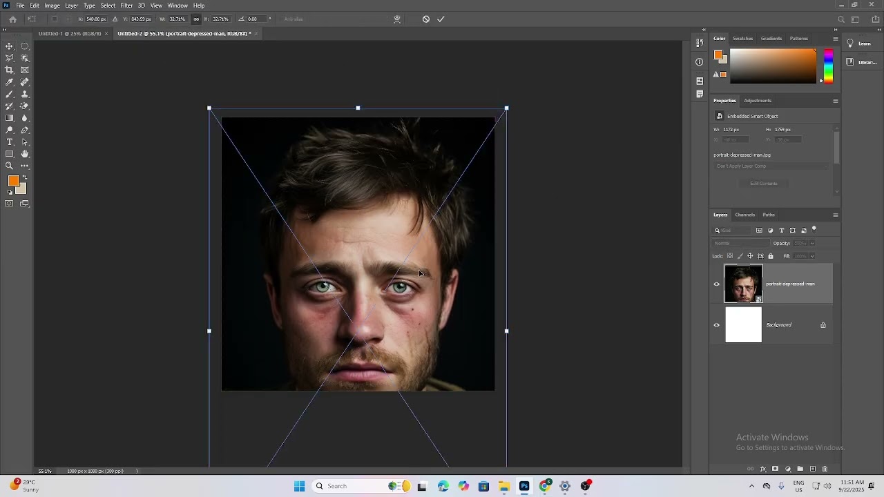This screenshot has height=497, width=884.
Task: Select the Frame tool
Action: [25, 70]
